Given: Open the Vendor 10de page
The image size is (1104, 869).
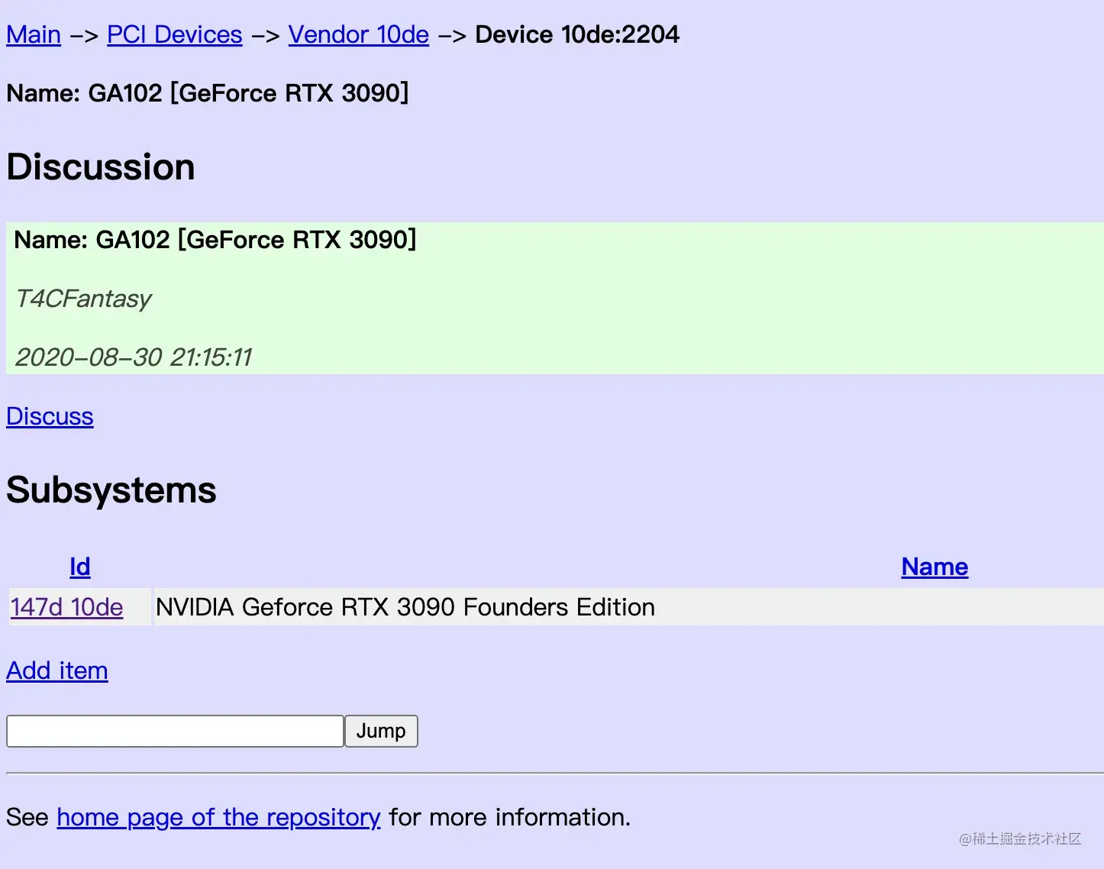Looking at the screenshot, I should (359, 34).
